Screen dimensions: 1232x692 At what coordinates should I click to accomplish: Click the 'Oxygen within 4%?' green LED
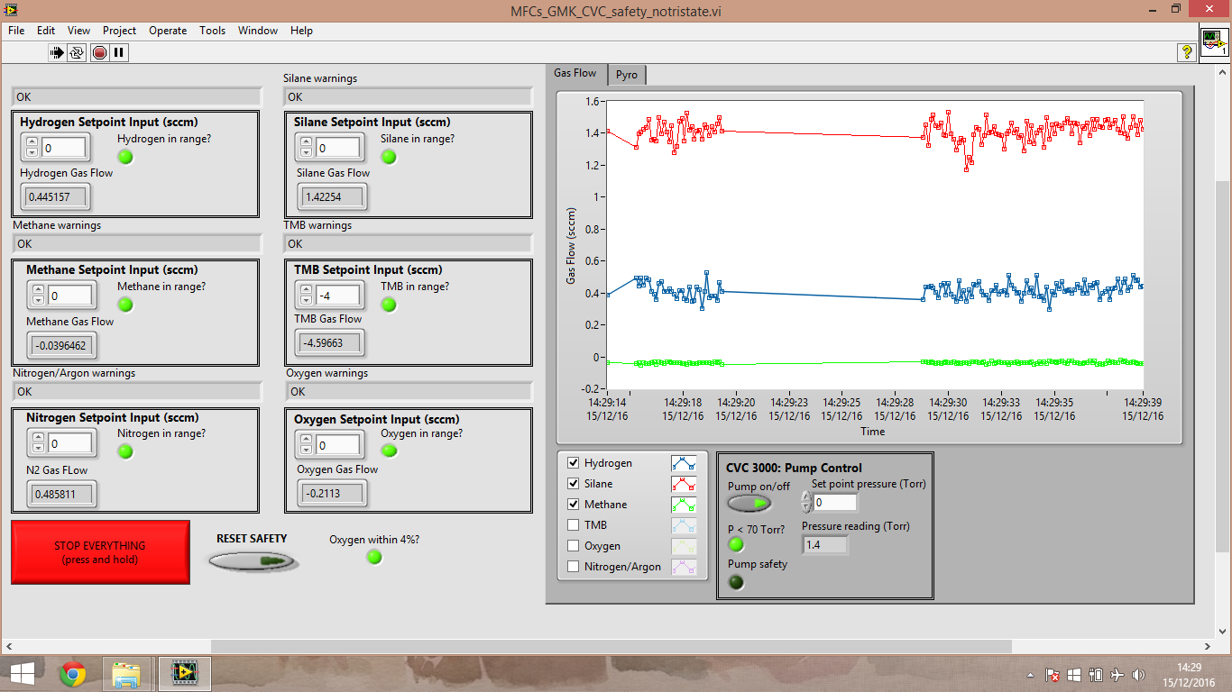coord(374,557)
